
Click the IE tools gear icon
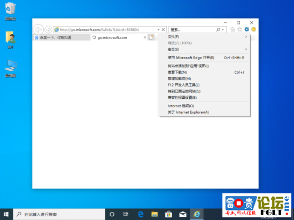(x=247, y=29)
